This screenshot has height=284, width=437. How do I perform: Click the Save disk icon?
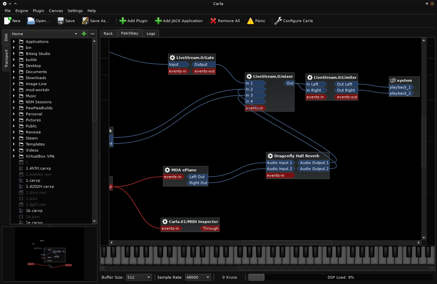coord(61,21)
